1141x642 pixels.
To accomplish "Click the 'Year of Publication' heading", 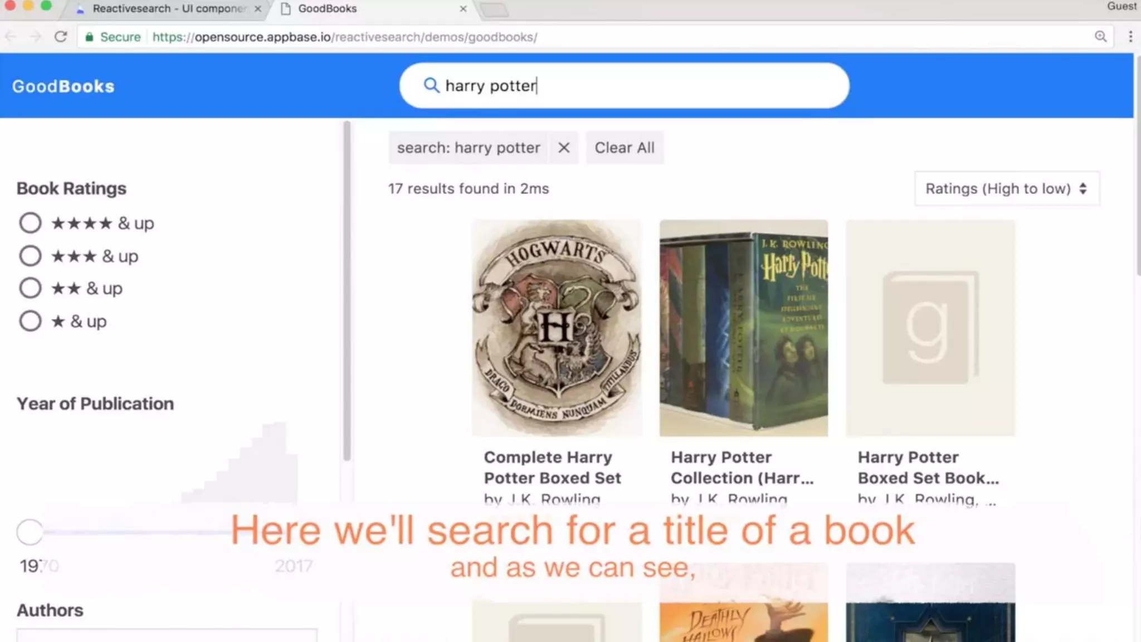I will [95, 403].
